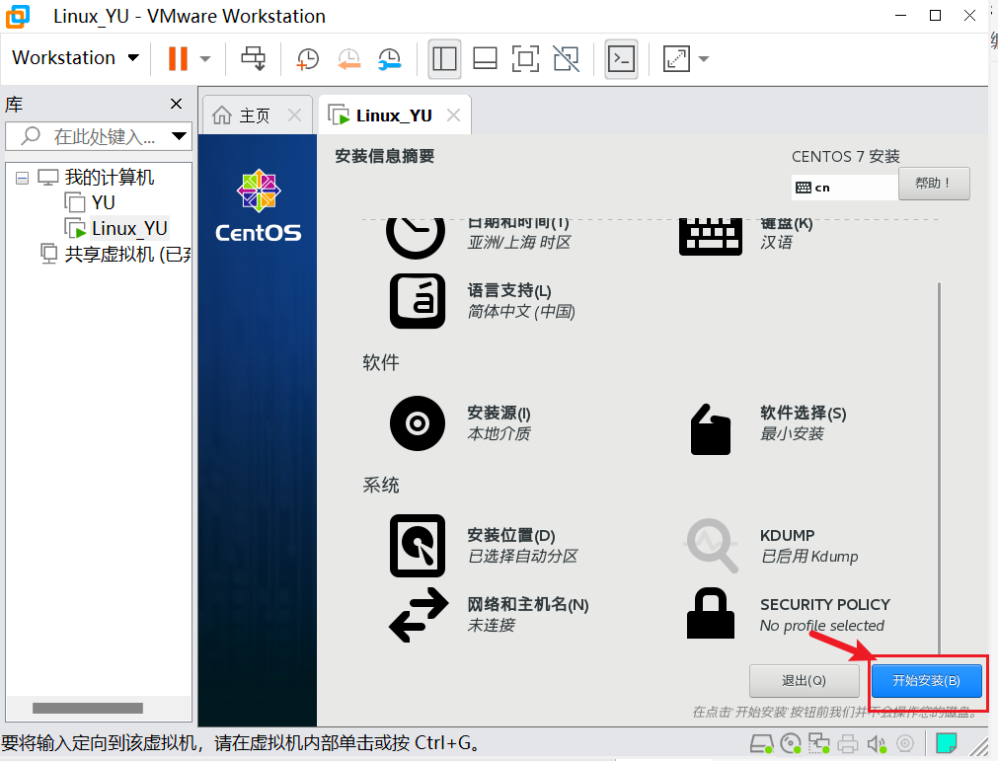Open the SECURITY POLICY lock icon
998x761 pixels.
click(711, 613)
